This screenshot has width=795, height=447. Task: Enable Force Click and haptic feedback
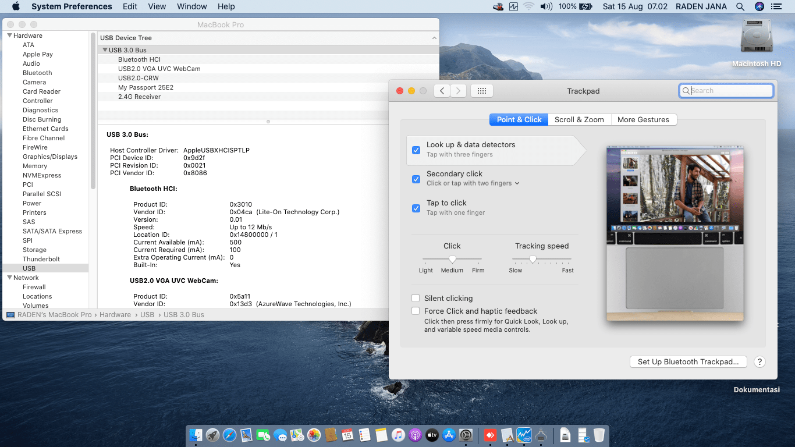pos(416,311)
